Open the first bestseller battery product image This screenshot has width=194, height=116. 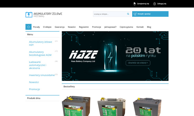pyautogui.click(x=76, y=106)
